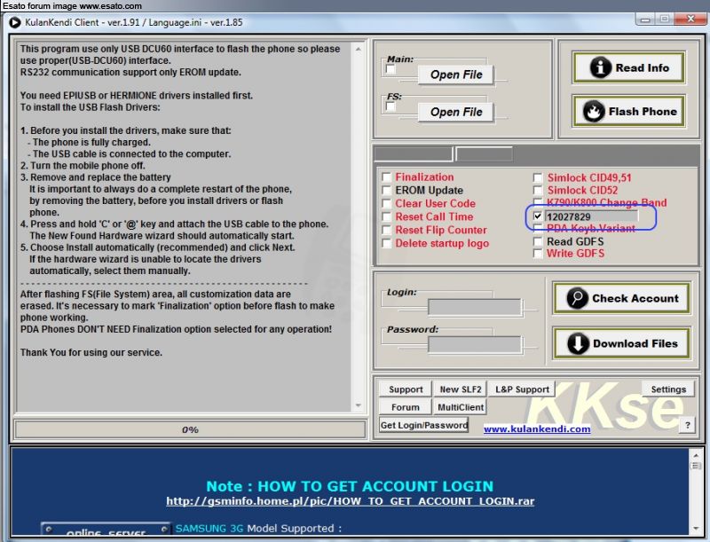The image size is (710, 542).
Task: Open File for Main firmware
Action: click(455, 75)
